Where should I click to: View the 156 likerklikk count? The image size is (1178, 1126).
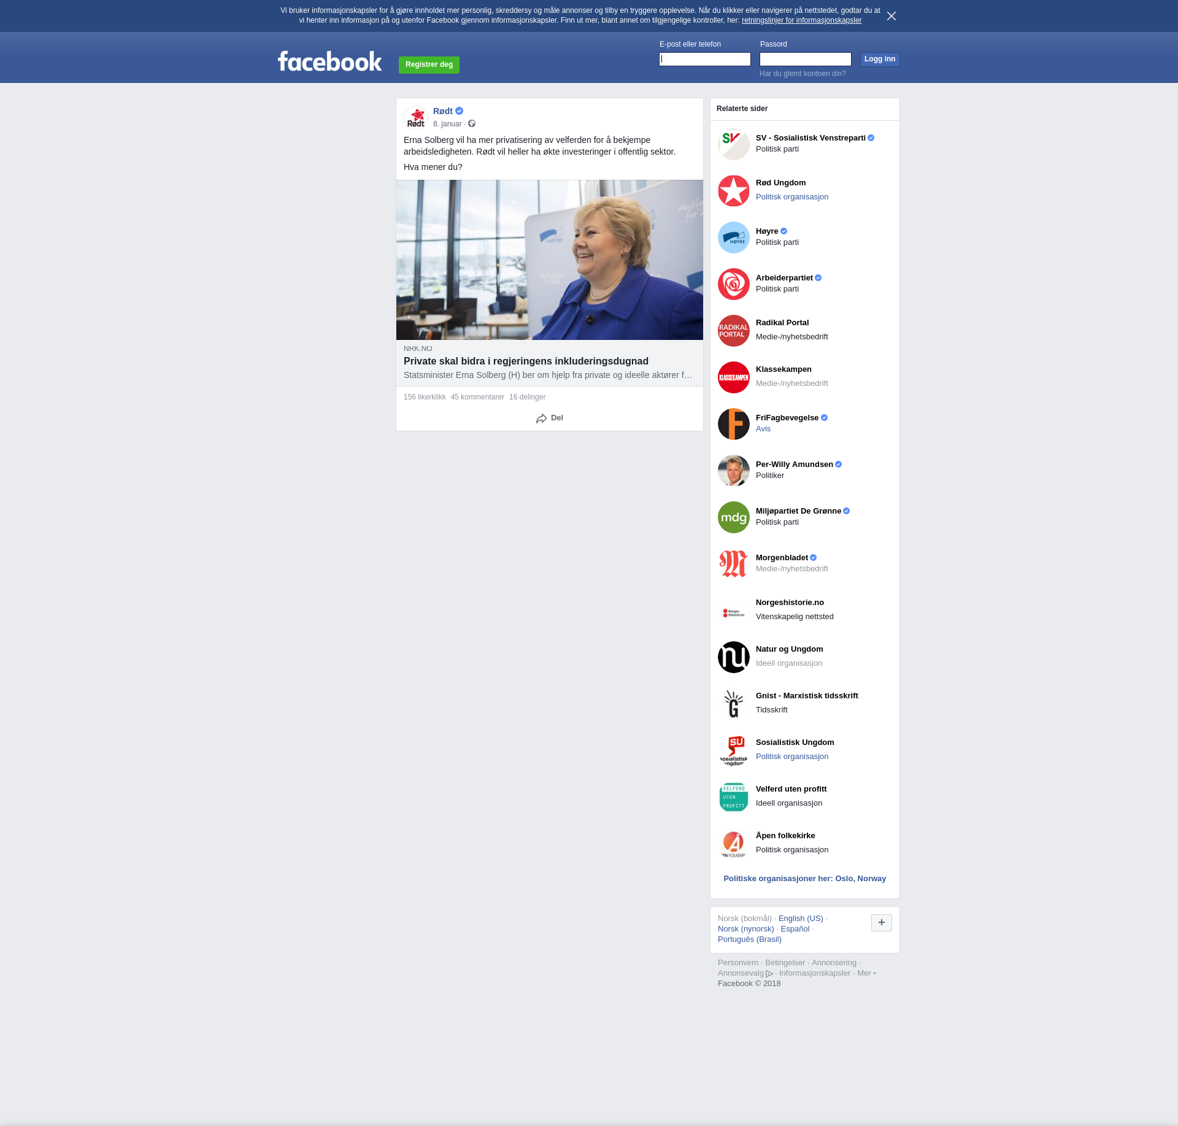pyautogui.click(x=425, y=397)
